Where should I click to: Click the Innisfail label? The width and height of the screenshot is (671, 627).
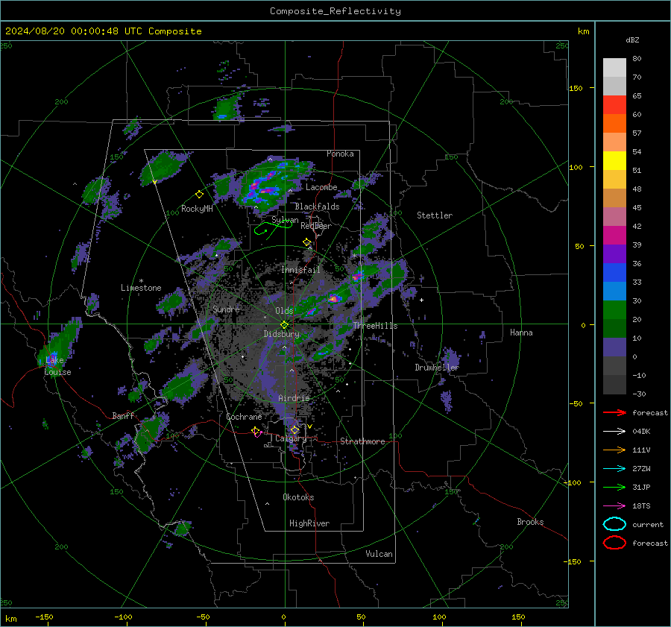300,270
